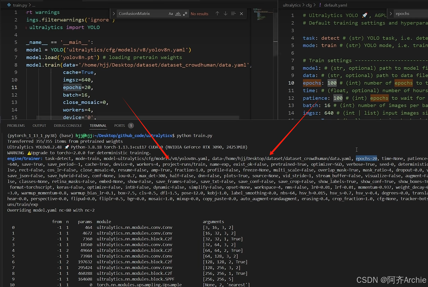Viewport: 428px width, 287px height.
Task: Go to next match arrow in find widget
Action: tap(225, 14)
